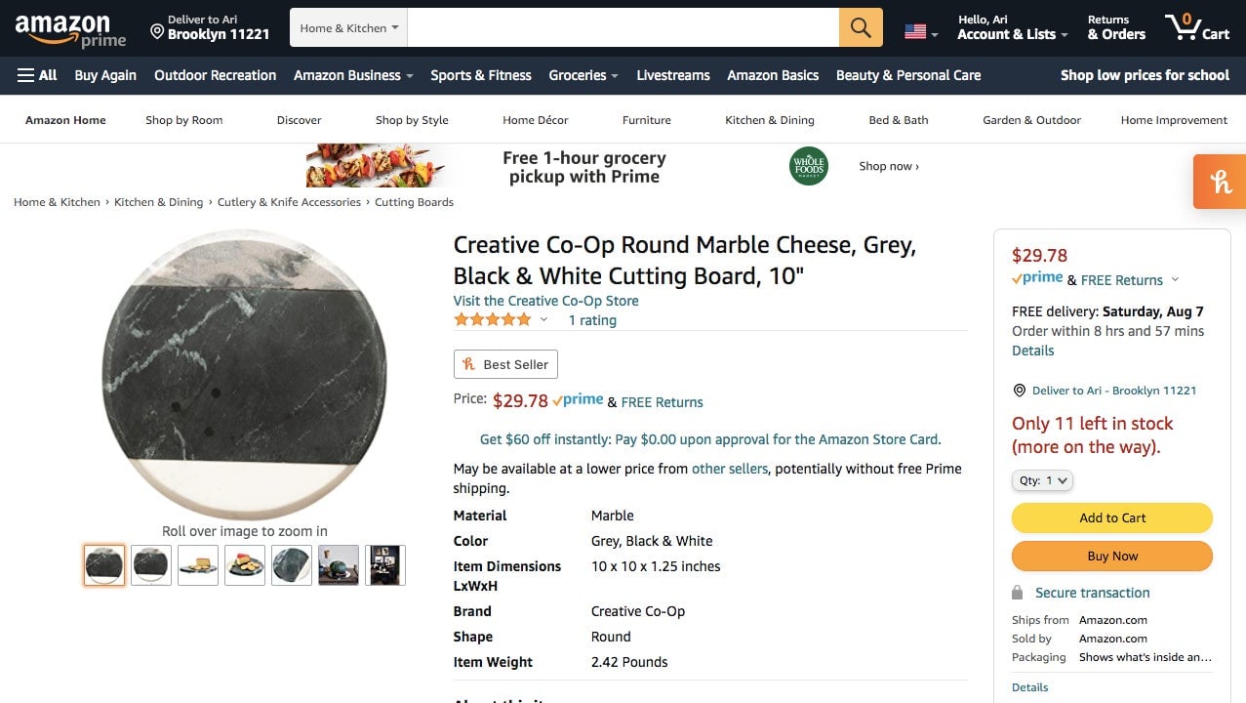
Task: Click the orange search magnifier button
Action: 861,28
